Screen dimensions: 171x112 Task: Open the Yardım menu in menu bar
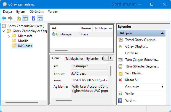tap(53, 12)
